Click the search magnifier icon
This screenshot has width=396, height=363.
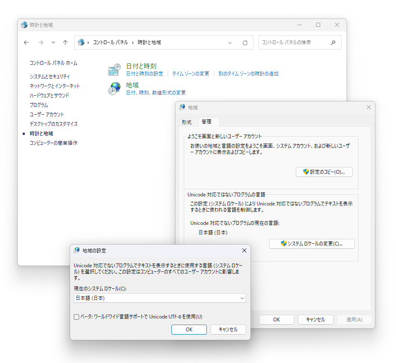coord(333,42)
